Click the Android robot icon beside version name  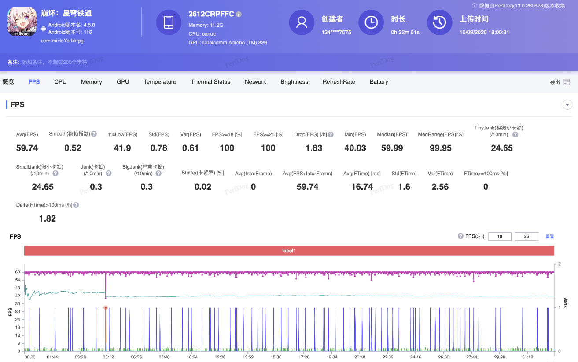tap(43, 29)
